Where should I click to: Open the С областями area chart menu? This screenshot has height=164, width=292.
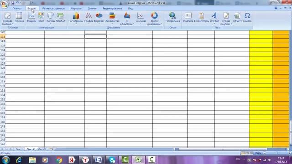[x=127, y=19]
